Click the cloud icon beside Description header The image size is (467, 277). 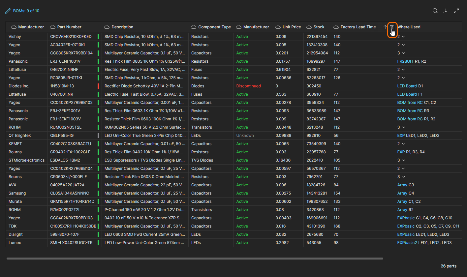tap(107, 27)
